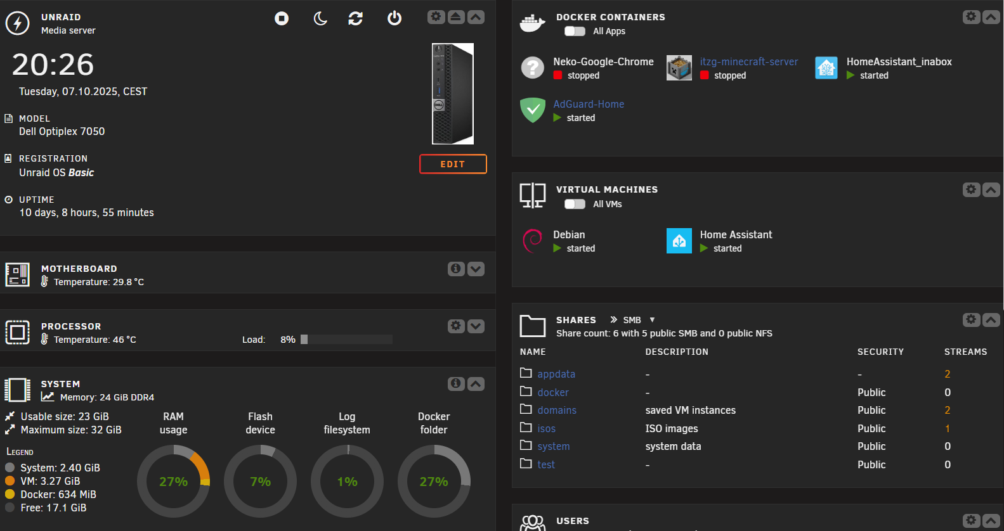Click the Neko-Google-Chrome container icon
Image resolution: width=1004 pixels, height=531 pixels.
(x=533, y=67)
